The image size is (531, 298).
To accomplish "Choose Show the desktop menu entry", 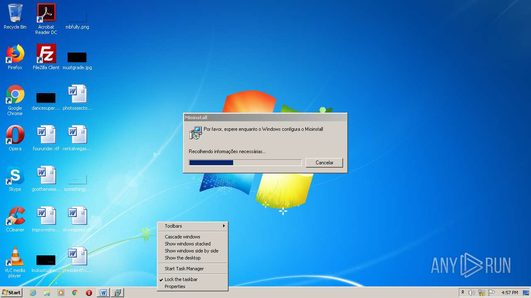I will pos(193,258).
